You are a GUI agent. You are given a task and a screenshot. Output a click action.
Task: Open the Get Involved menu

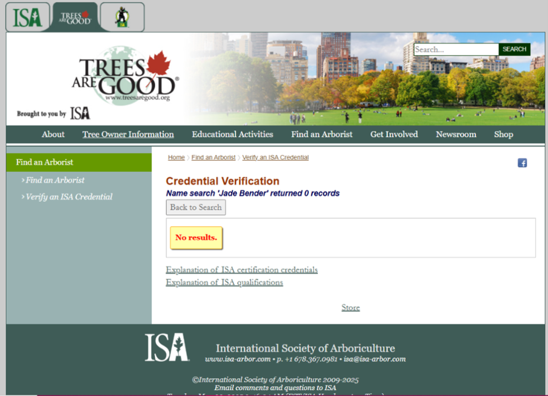coord(394,134)
